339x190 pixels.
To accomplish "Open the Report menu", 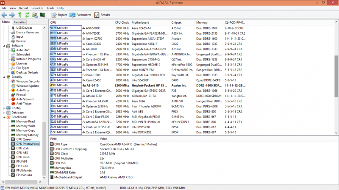I will coord(24,8).
